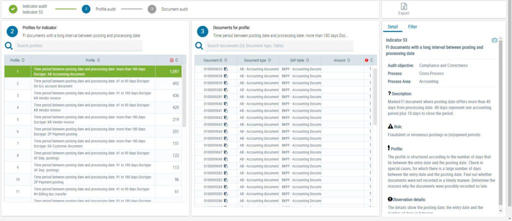Copy document ID 0100009046 icon

225,145
